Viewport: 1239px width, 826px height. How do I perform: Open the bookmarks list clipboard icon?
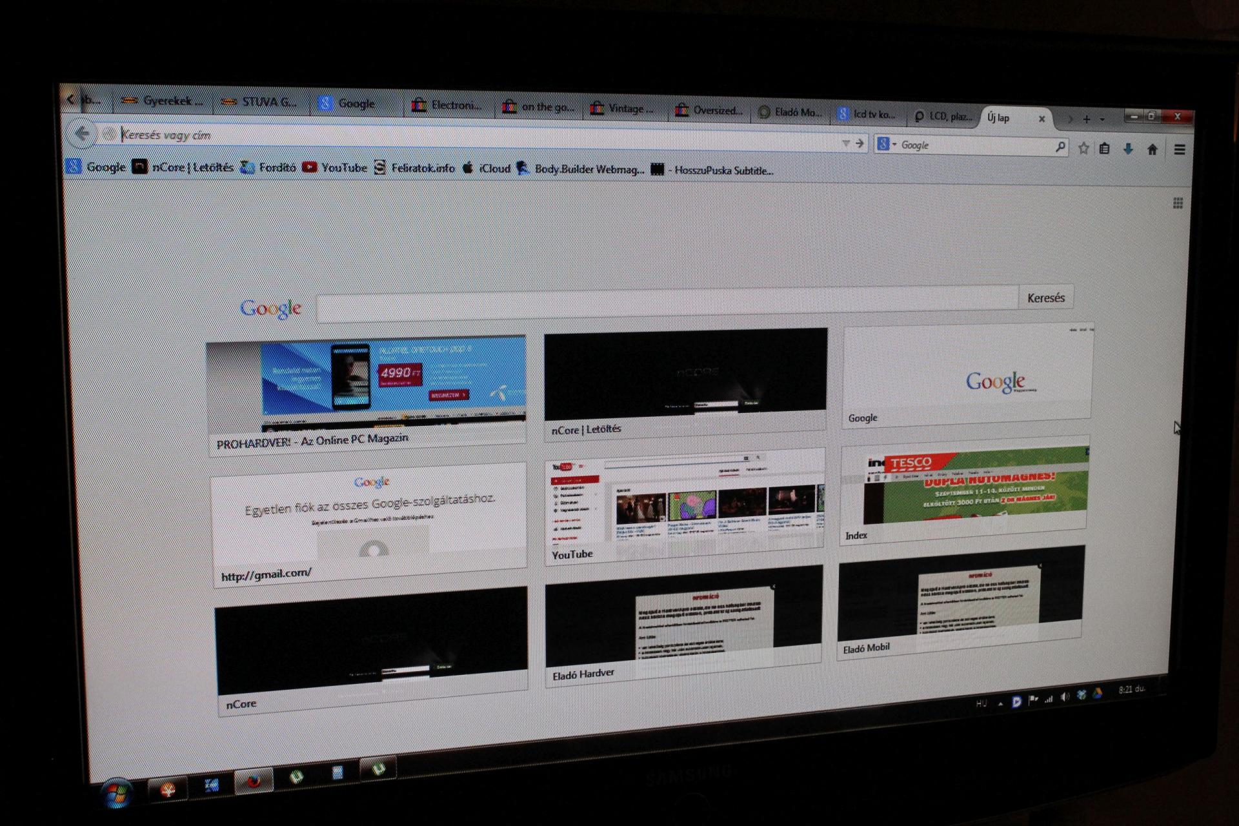[x=1104, y=149]
